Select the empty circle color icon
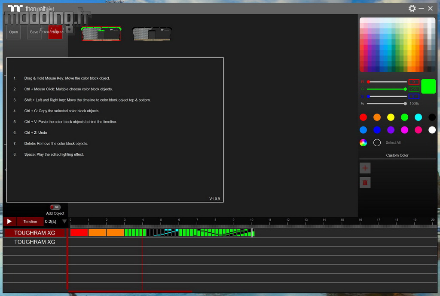 click(x=377, y=143)
